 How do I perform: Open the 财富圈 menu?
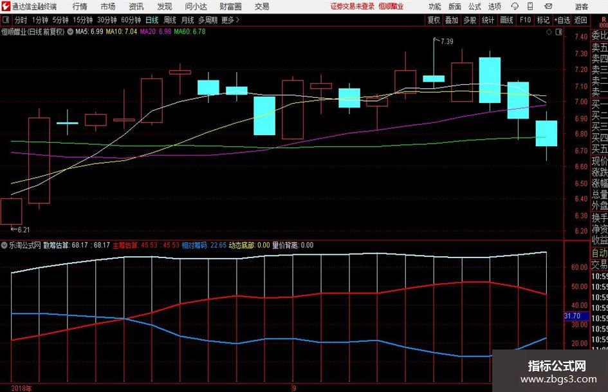230,6
